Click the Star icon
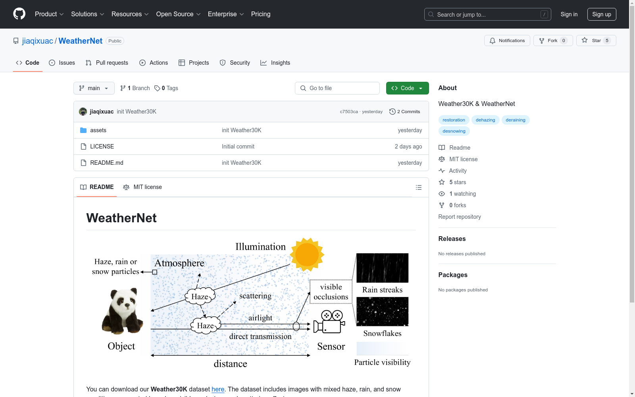The height and width of the screenshot is (397, 635). coord(585,40)
